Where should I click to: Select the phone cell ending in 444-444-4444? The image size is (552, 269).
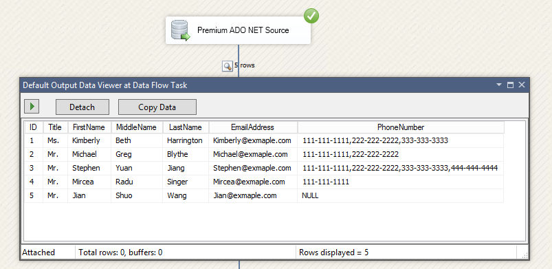click(x=400, y=168)
